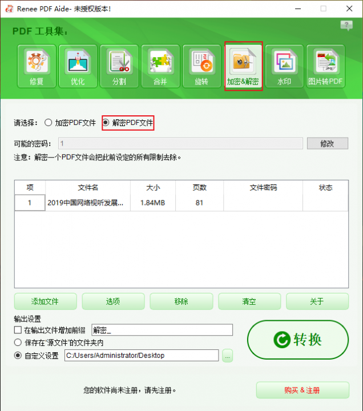Close the Renee PDF Aide window

pyautogui.click(x=349, y=9)
